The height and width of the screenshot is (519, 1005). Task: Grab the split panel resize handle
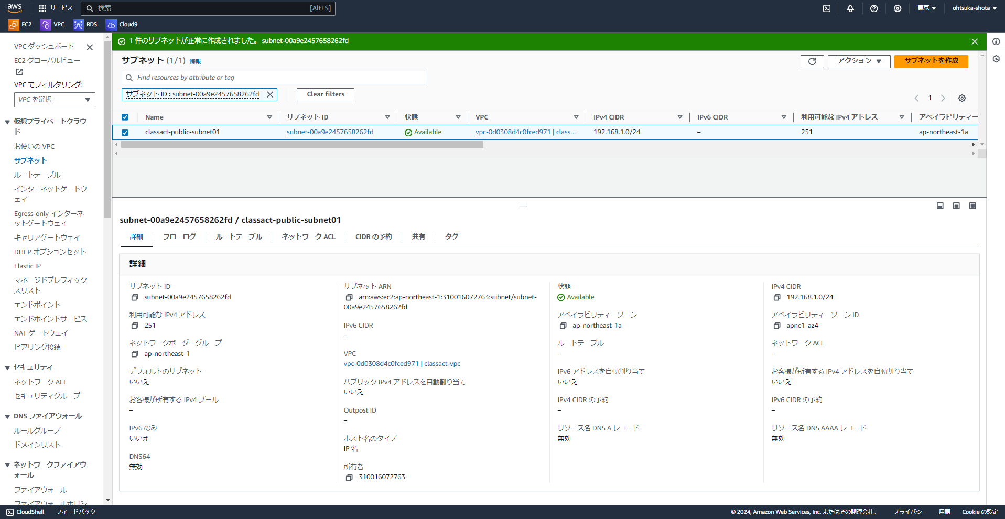523,205
